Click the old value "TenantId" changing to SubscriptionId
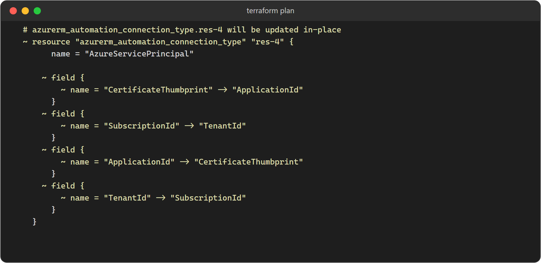The image size is (541, 263). click(x=127, y=198)
